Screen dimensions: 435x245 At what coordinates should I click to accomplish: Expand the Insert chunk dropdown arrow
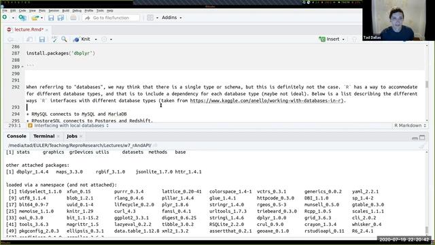pos(343,39)
